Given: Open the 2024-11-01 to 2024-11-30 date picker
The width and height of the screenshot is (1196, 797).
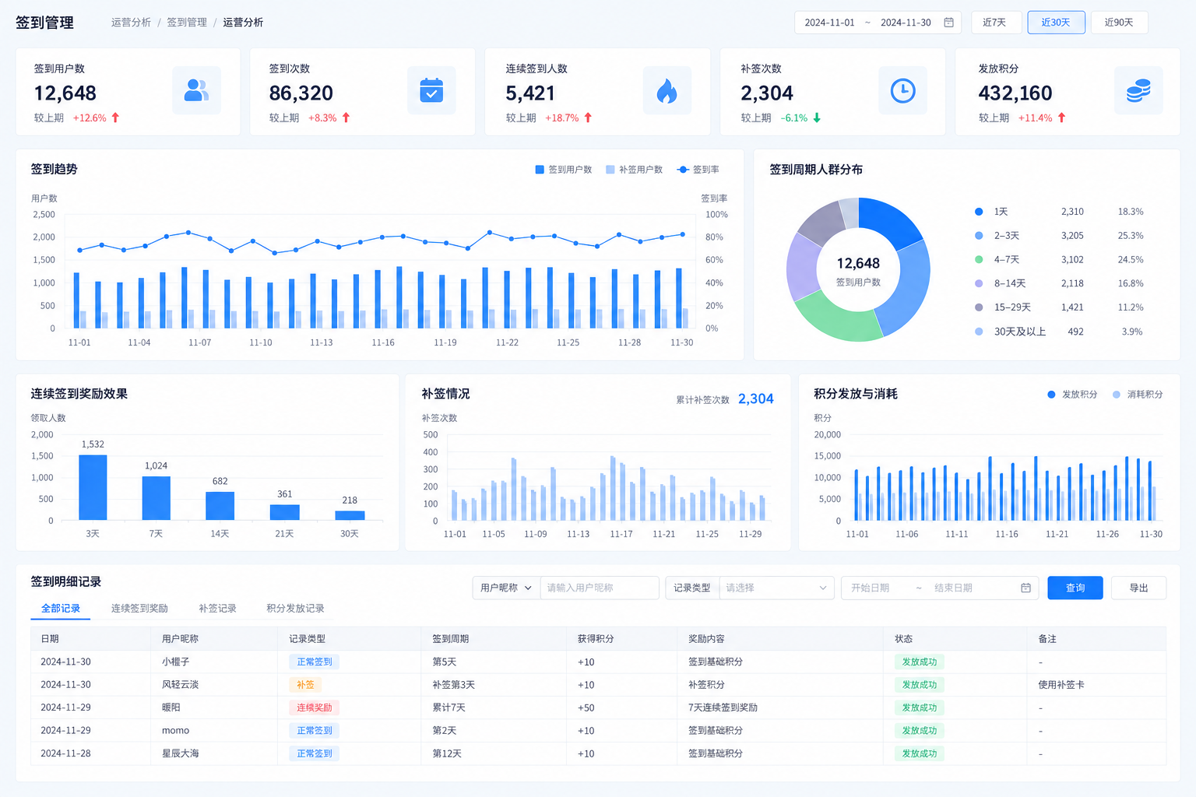Looking at the screenshot, I should coord(878,23).
